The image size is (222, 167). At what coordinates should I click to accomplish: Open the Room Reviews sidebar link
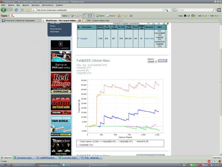[55, 29]
